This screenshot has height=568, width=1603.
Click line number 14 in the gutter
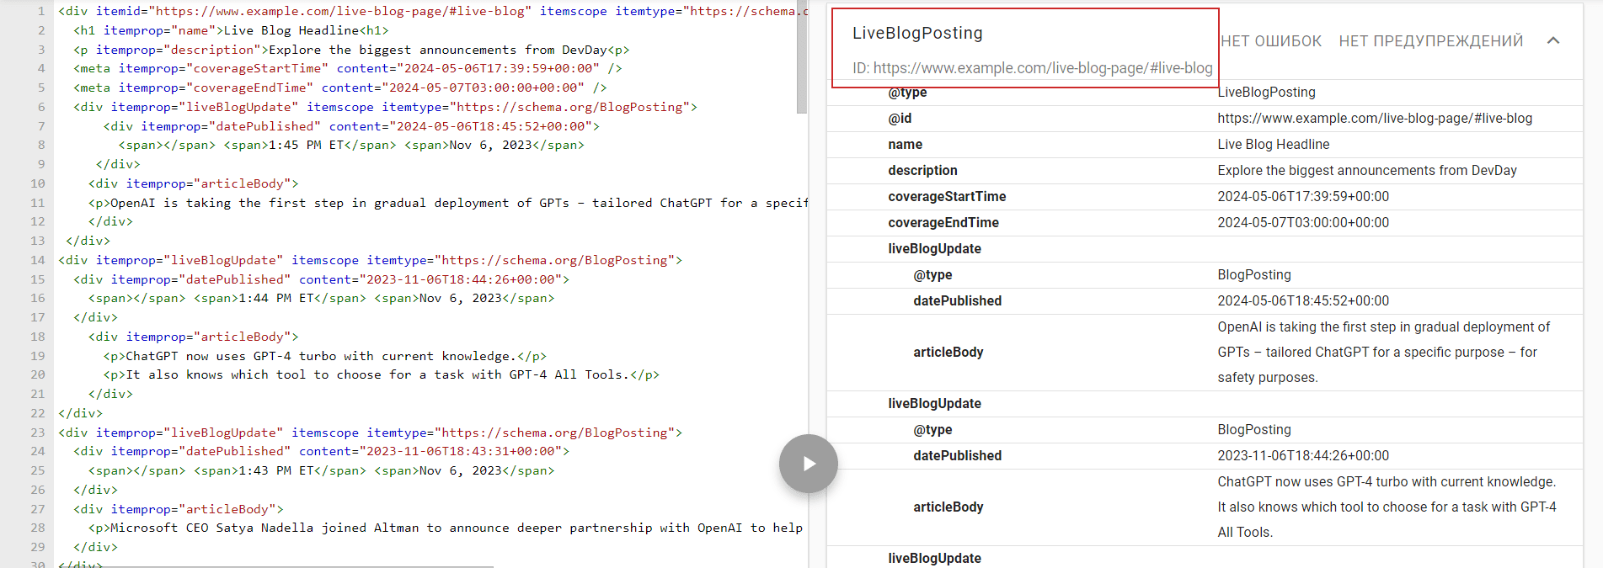[x=38, y=260]
